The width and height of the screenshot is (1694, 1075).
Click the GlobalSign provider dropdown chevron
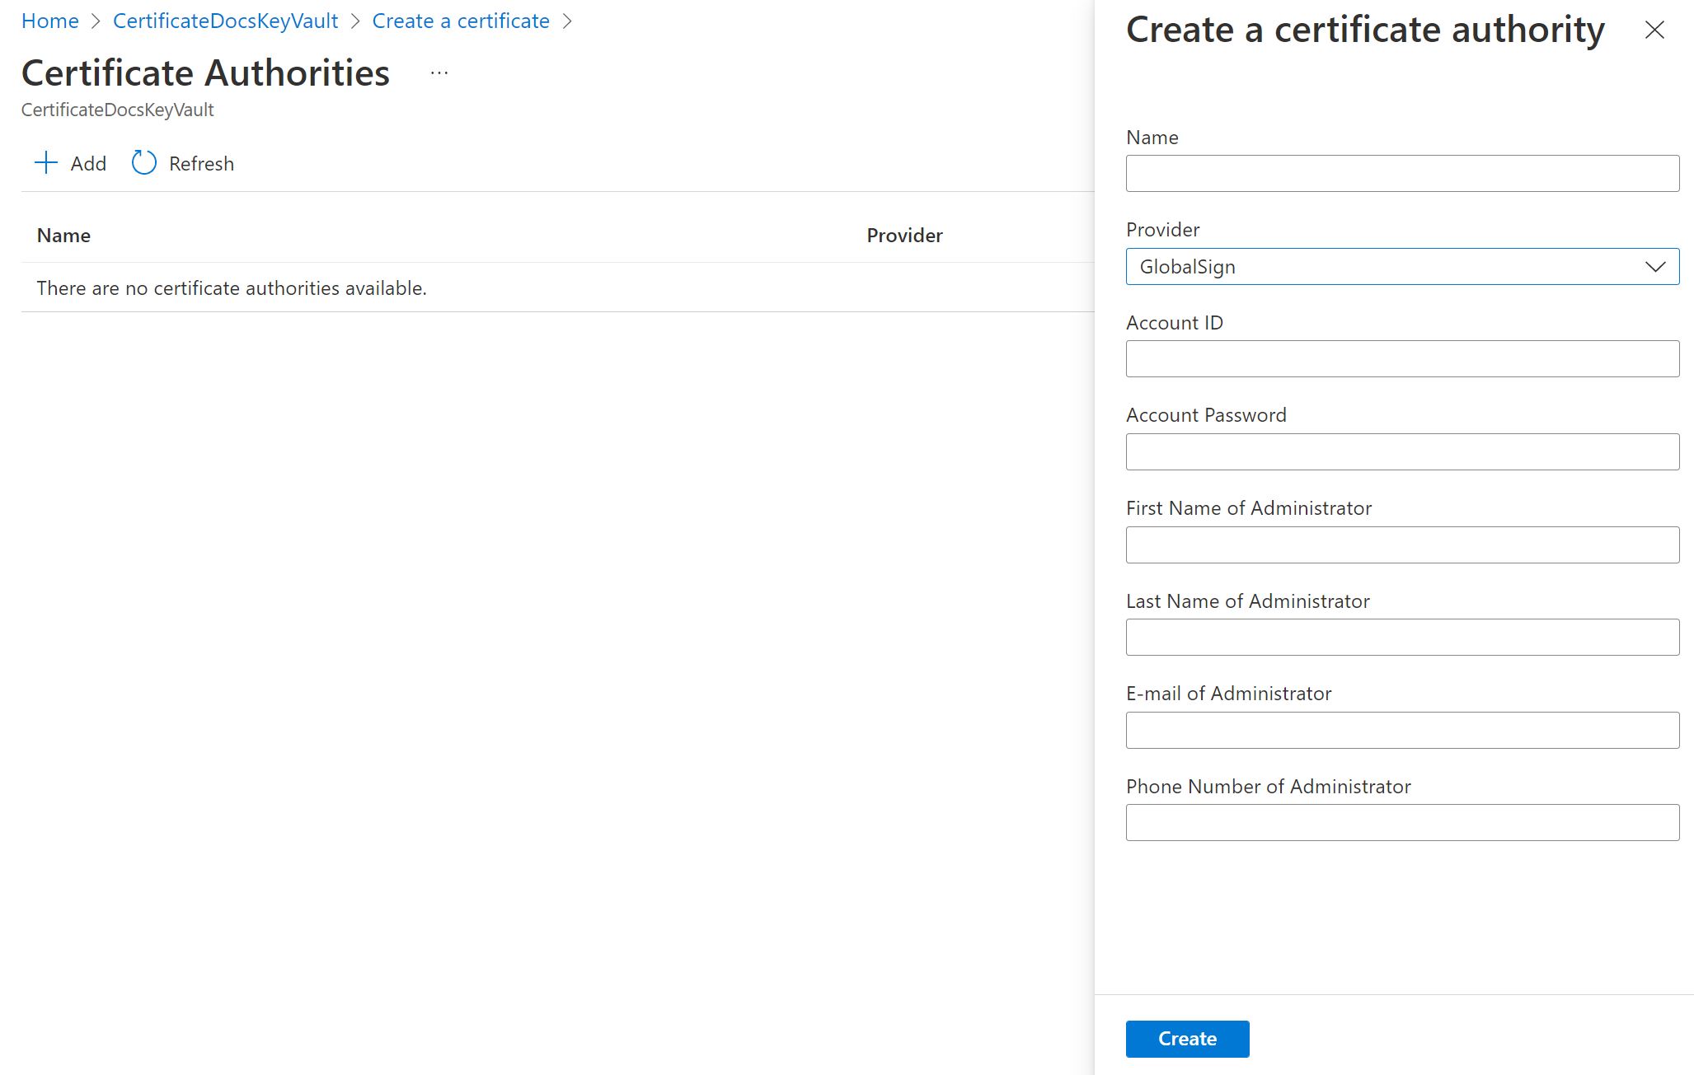point(1654,265)
